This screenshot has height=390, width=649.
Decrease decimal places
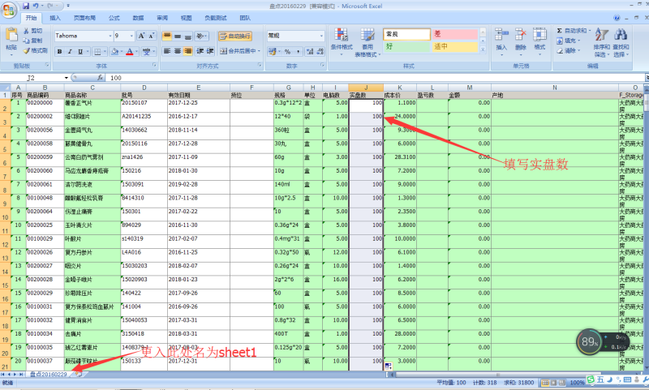(x=320, y=51)
